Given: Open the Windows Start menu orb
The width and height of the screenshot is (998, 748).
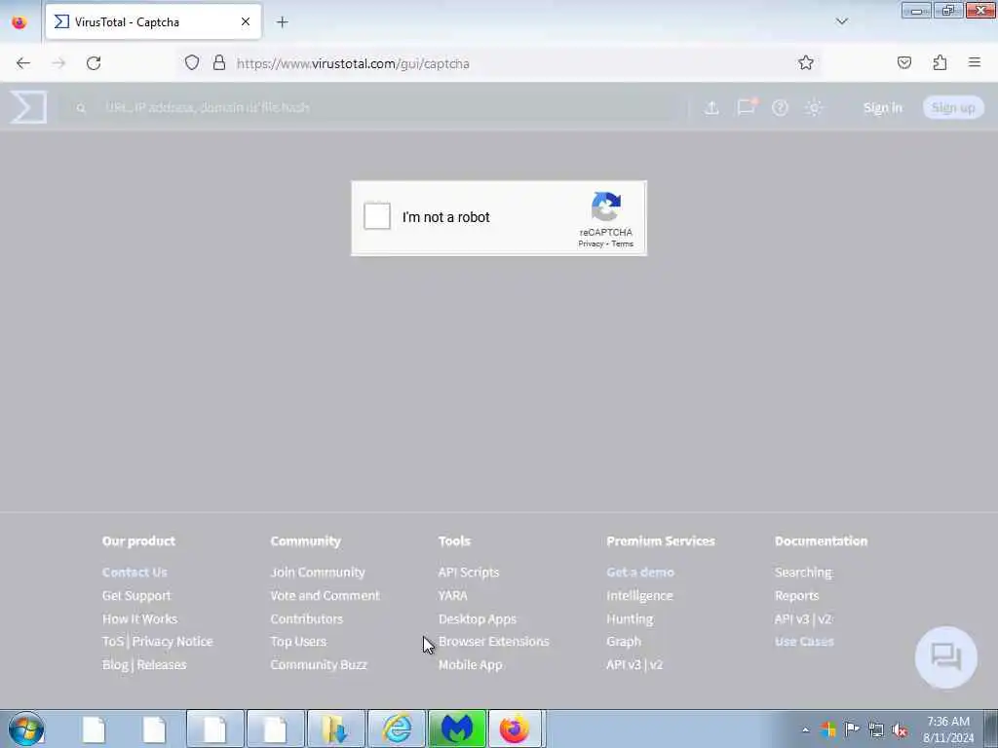Looking at the screenshot, I should 26,729.
